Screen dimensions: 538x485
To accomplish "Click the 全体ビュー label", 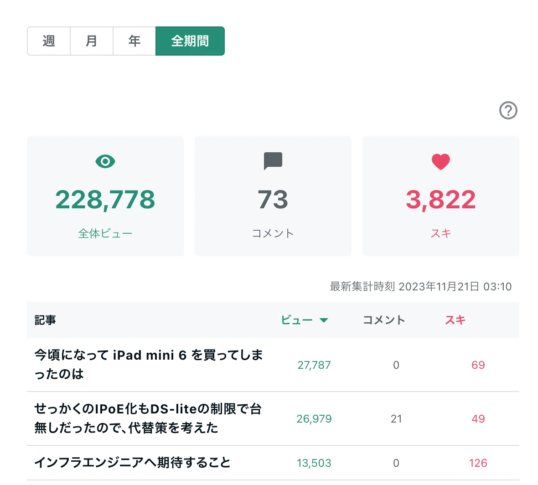I will (x=105, y=233).
